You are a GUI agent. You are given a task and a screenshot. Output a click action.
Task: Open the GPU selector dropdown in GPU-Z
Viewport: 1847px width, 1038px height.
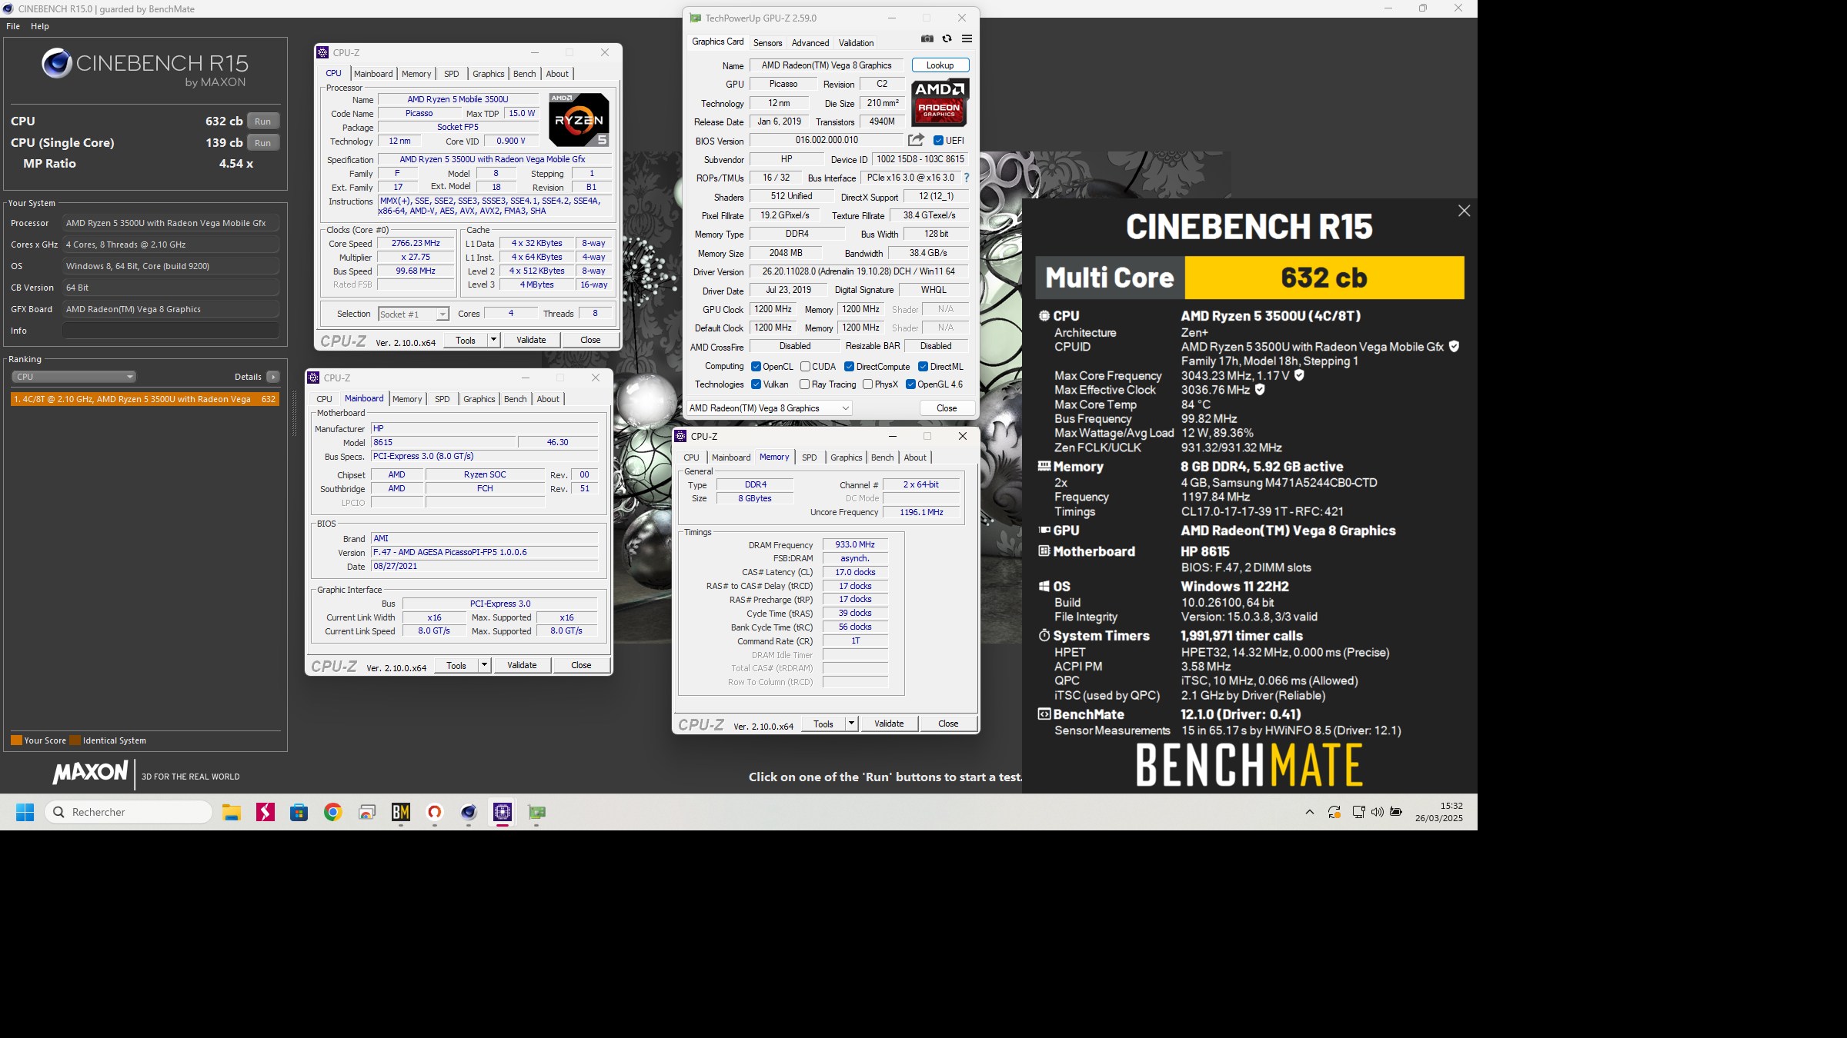tap(769, 408)
